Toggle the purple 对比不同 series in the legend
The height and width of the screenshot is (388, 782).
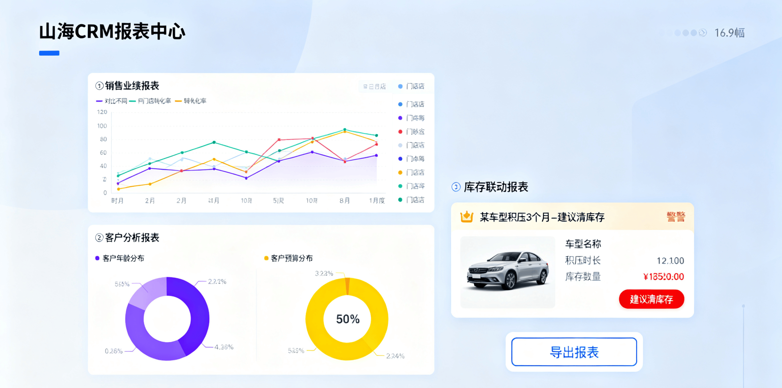[x=100, y=101]
